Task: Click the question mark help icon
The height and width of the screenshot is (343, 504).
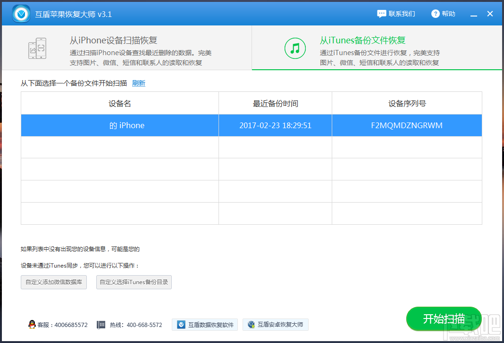Action: coord(435,14)
